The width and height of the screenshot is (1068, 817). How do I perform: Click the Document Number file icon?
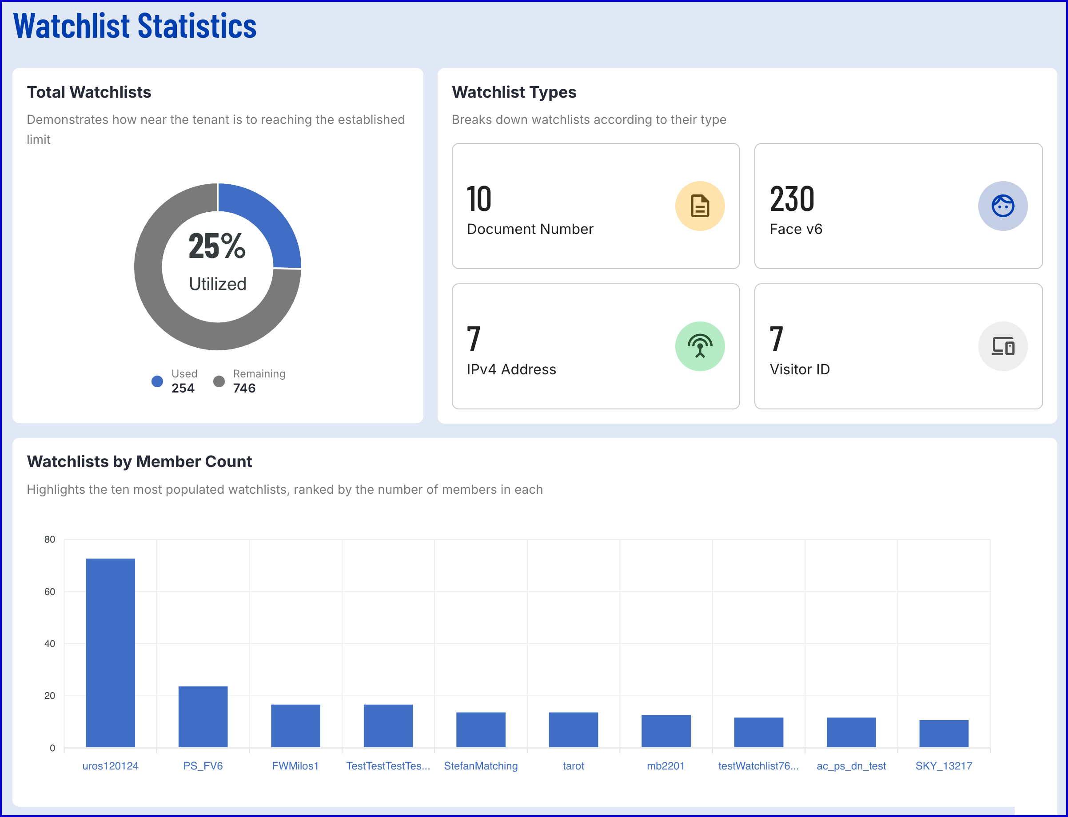699,206
